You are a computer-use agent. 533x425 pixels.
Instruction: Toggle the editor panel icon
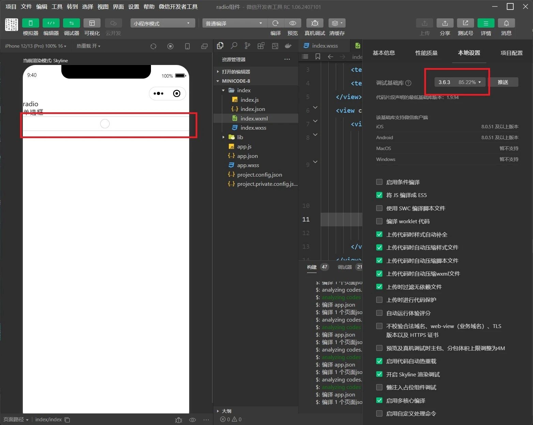(x=51, y=23)
